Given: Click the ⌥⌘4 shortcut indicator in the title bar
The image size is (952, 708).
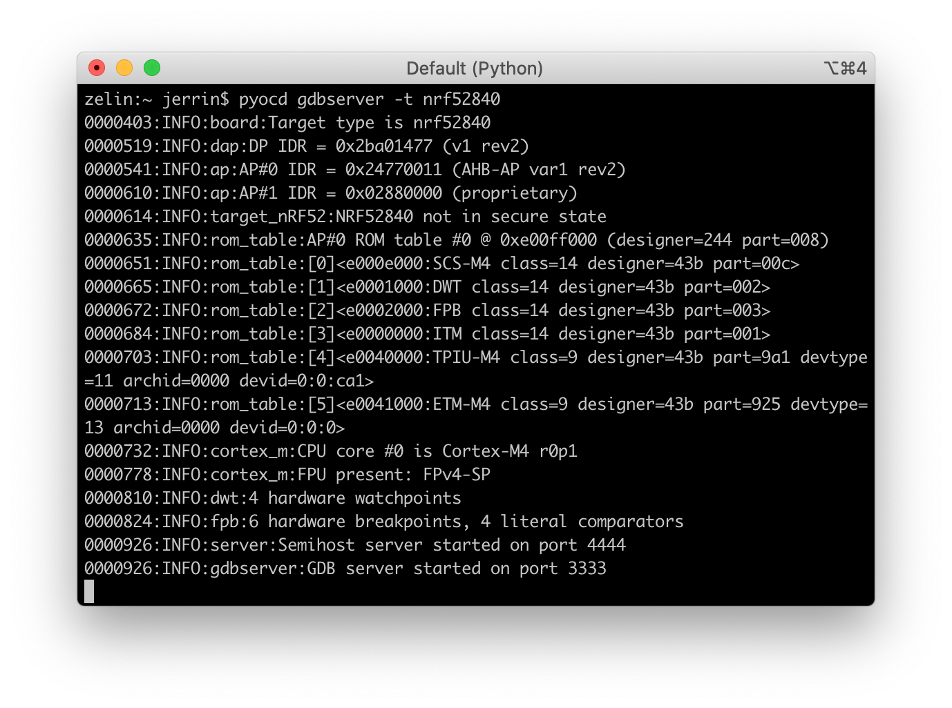Looking at the screenshot, I should (845, 68).
